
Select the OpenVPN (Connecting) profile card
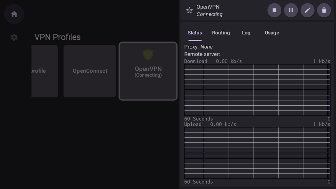coord(148,71)
